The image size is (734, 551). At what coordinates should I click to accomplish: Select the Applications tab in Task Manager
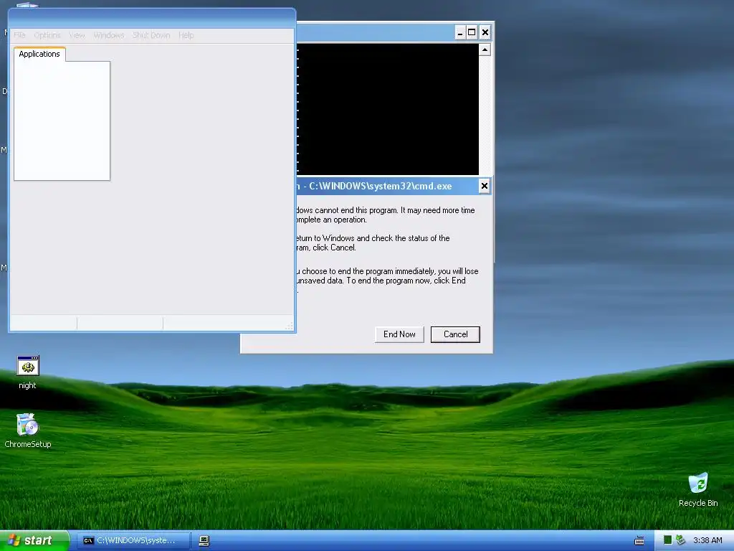(39, 54)
